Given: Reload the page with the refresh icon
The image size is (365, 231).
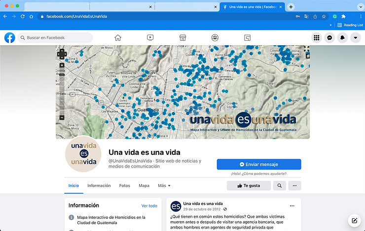Looking at the screenshot, I should (x=23, y=17).
